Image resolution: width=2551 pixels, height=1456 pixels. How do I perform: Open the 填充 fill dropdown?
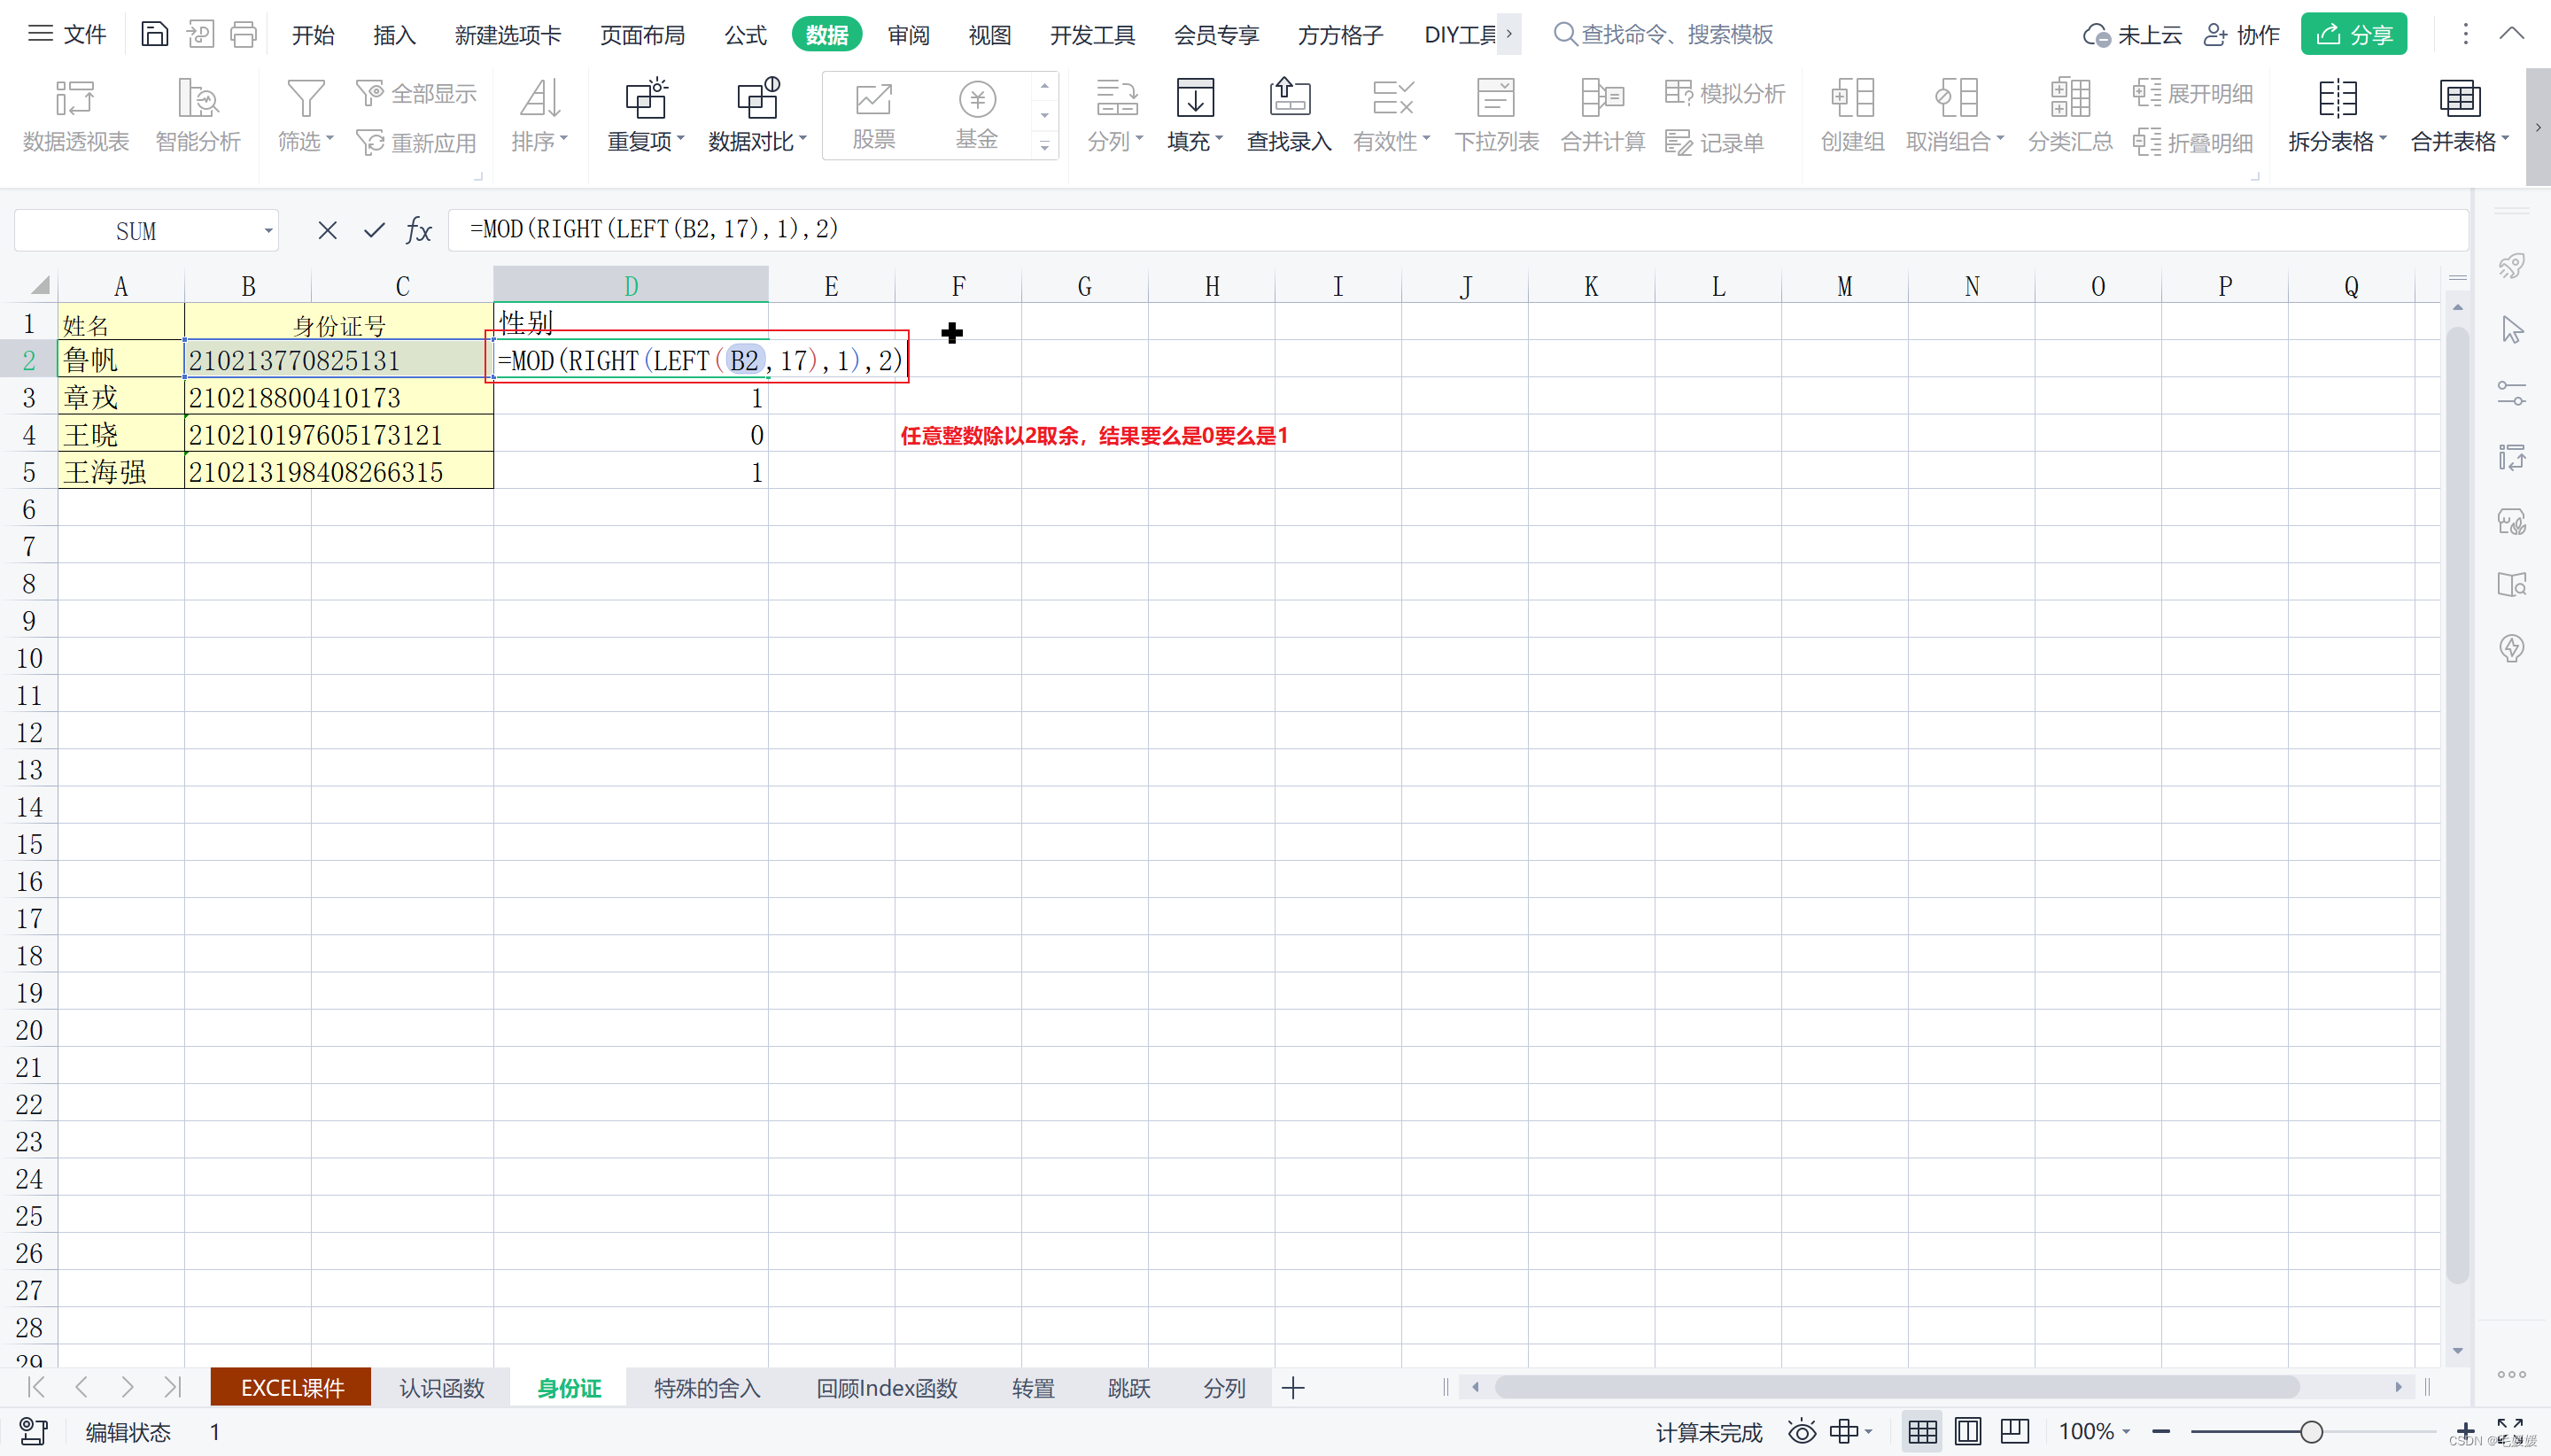1195,115
